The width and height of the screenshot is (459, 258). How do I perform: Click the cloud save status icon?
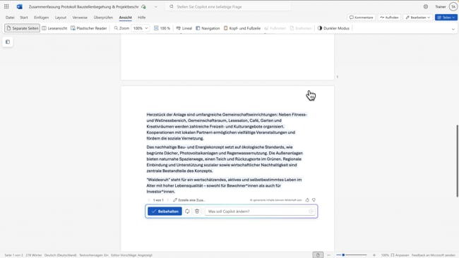pos(143,6)
